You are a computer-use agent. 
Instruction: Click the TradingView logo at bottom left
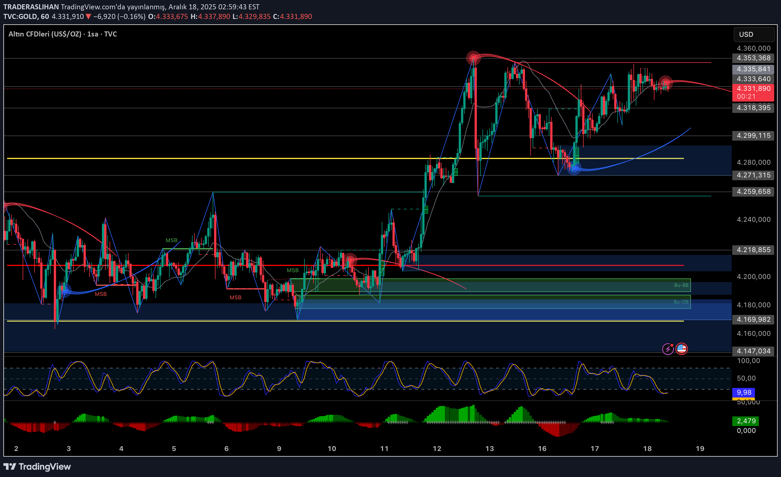[x=37, y=467]
